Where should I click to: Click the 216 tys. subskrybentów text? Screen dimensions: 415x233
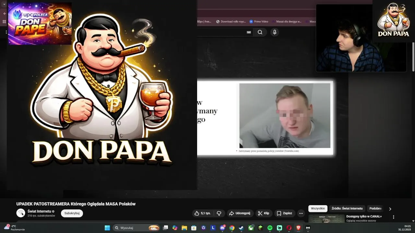(41, 216)
